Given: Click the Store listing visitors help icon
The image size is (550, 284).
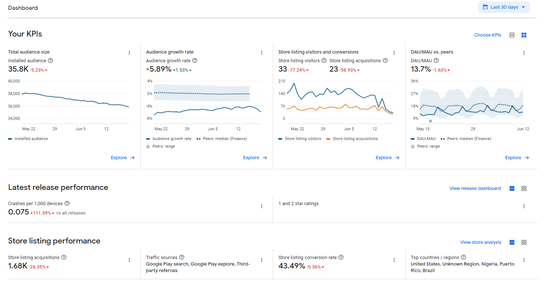Looking at the screenshot, I should tap(324, 60).
